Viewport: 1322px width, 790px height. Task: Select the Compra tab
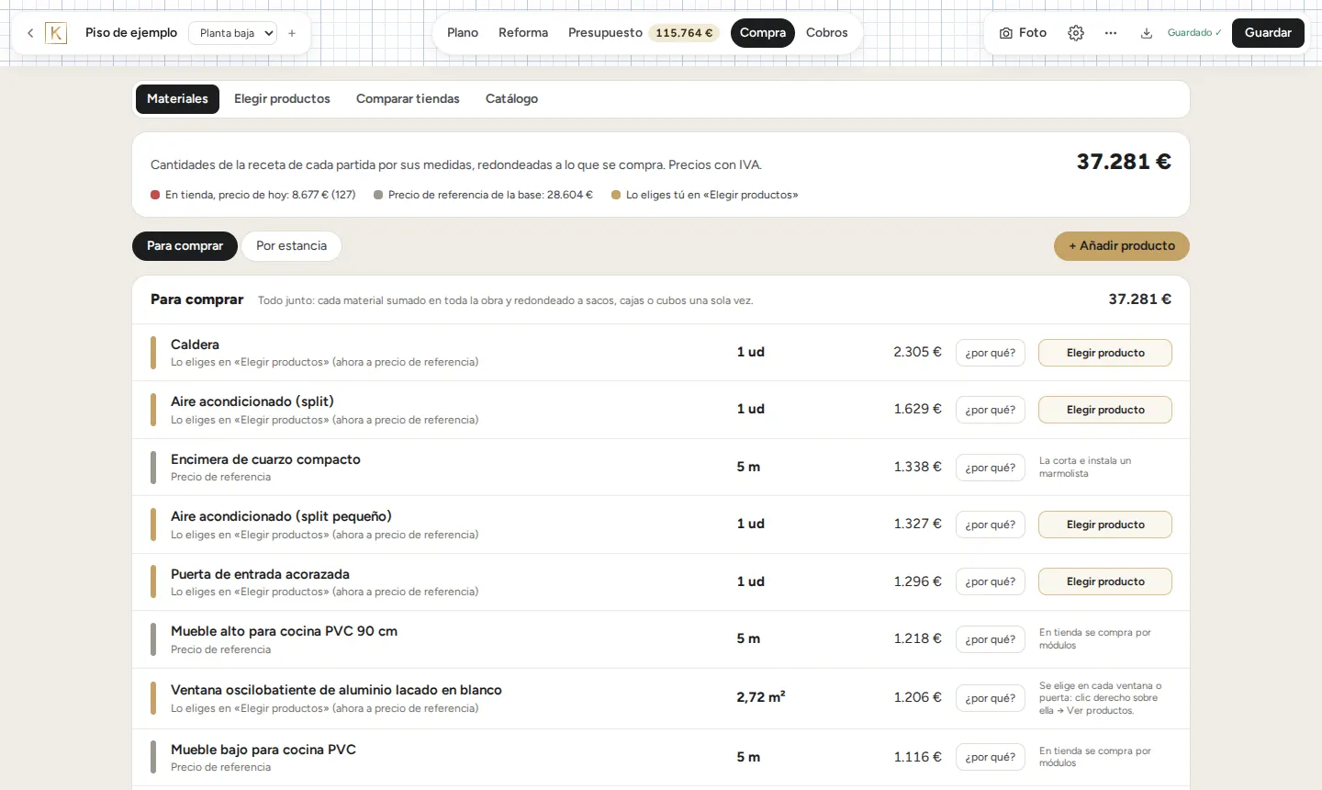pyautogui.click(x=763, y=33)
